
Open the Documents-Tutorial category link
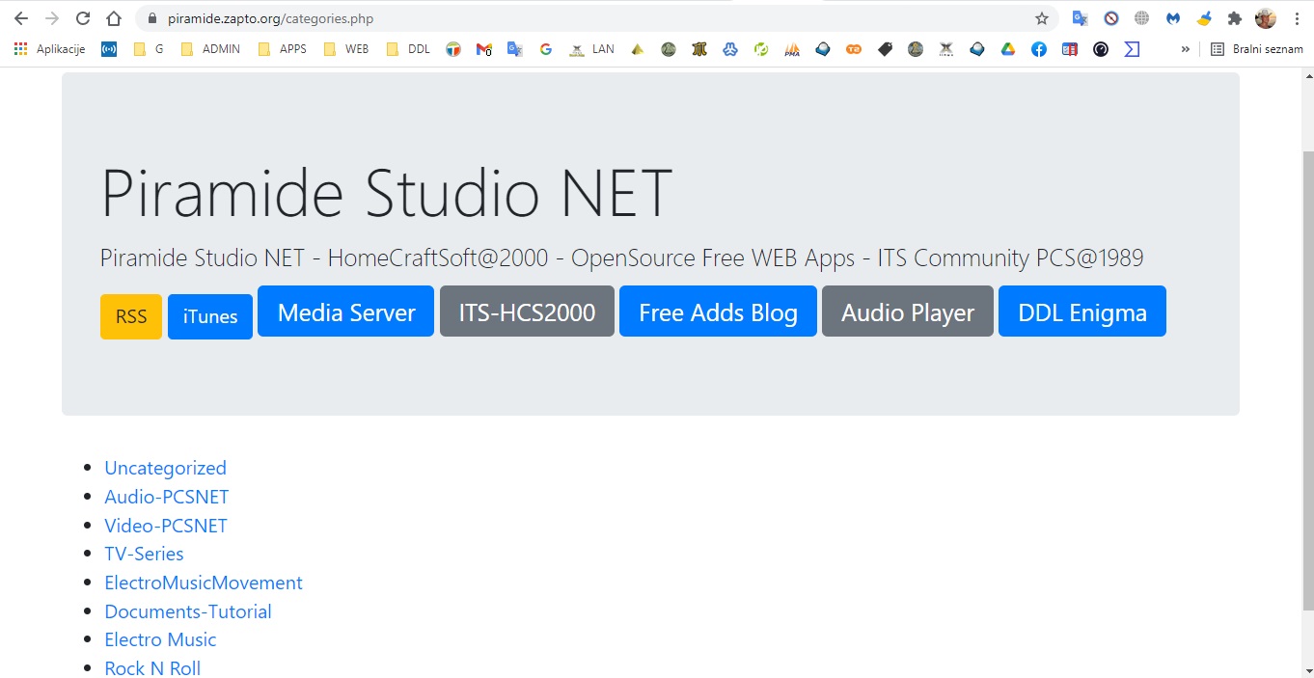188,611
